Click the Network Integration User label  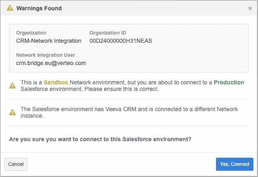[x=45, y=55]
